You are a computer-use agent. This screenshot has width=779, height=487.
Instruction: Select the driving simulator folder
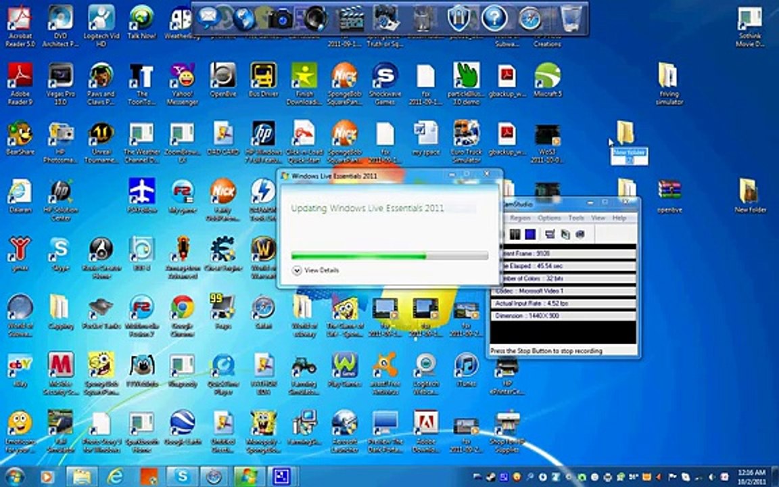pos(669,83)
